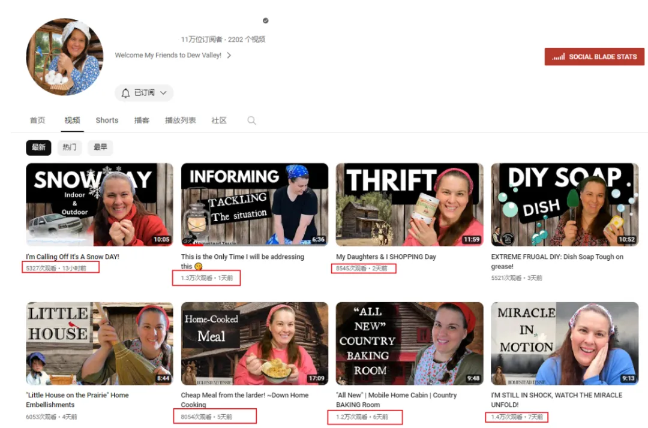Click the "1.3万次观看 · 1天前" view count
This screenshot has width=648, height=428.
[x=207, y=278]
